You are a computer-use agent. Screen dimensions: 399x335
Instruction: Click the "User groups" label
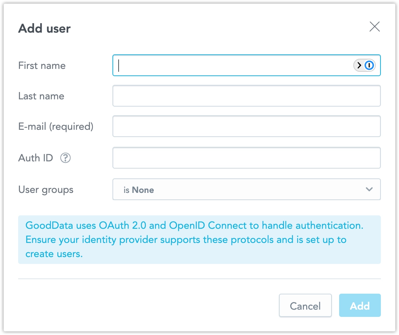(46, 189)
